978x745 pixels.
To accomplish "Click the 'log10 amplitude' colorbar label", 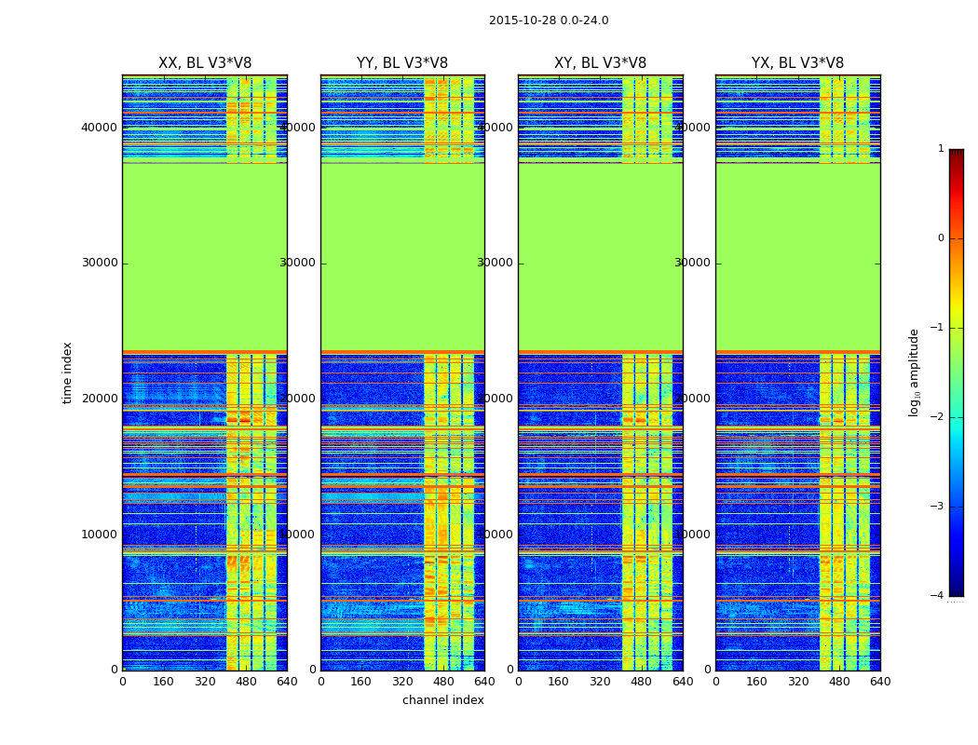I will [x=914, y=372].
